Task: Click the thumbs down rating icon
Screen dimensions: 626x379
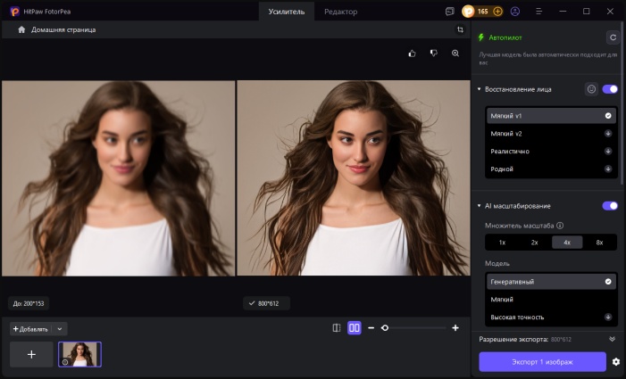Action: (x=433, y=54)
